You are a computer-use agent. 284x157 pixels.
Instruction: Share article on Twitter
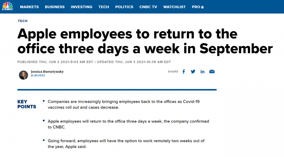(x=193, y=72)
